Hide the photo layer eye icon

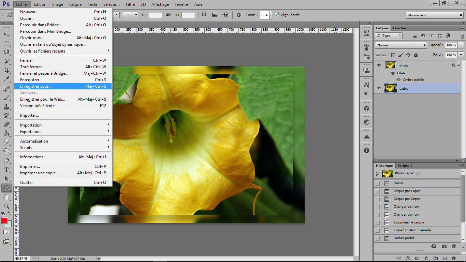(x=378, y=65)
